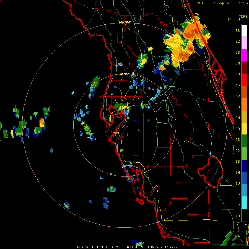Select the 14 scale value

click(x=238, y=172)
